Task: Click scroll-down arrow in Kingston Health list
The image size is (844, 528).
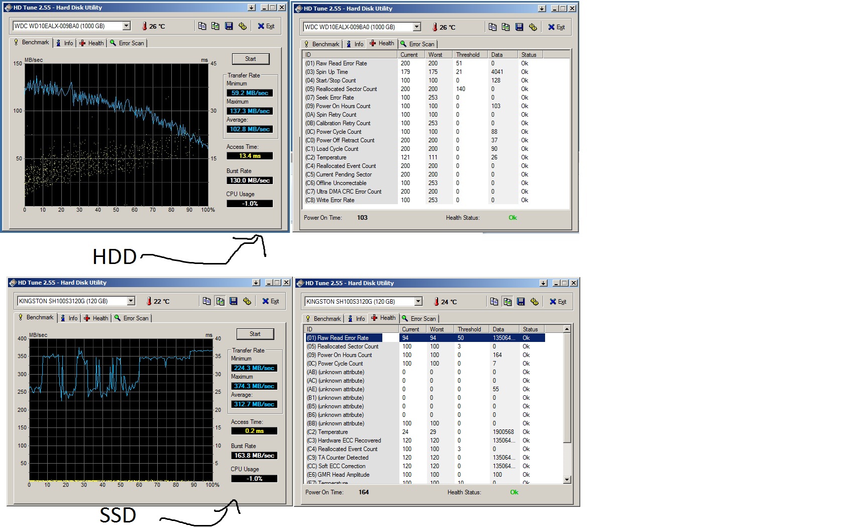Action: 567,480
